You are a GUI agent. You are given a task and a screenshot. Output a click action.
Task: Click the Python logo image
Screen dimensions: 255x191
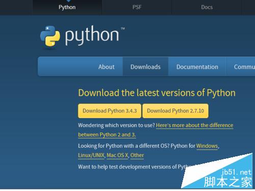pos(82,36)
